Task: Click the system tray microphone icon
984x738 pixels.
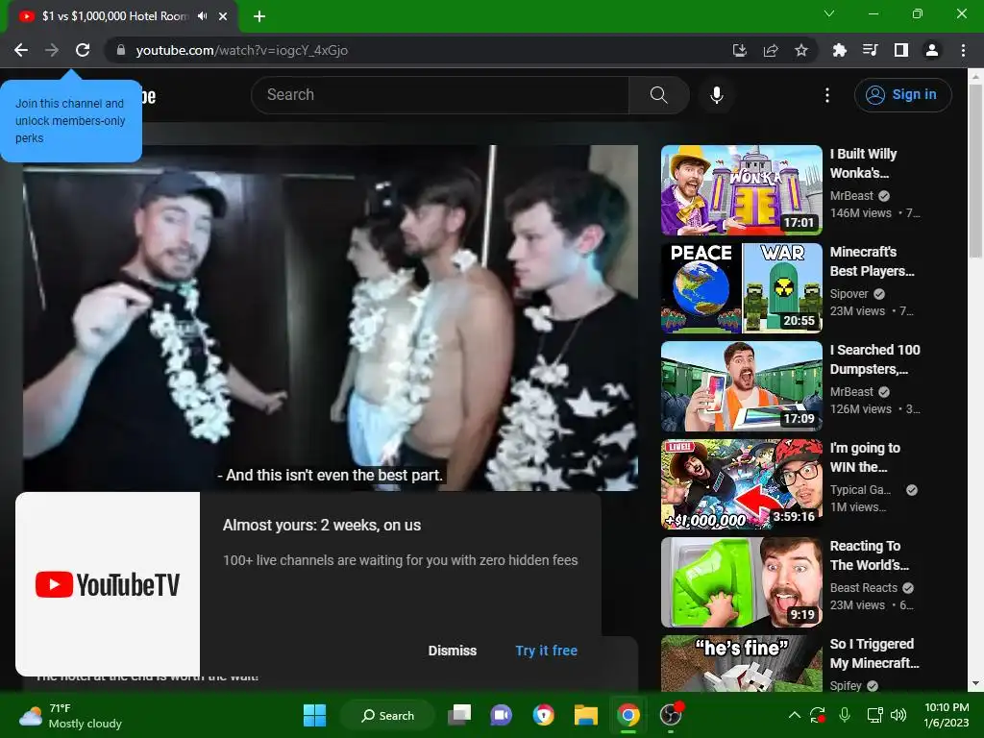Action: [x=845, y=715]
